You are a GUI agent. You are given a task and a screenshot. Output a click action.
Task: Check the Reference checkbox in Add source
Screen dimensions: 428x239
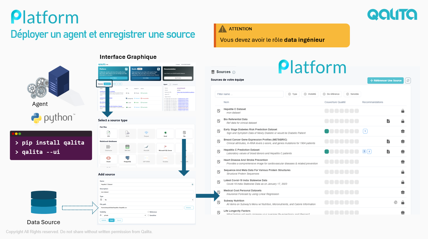[148, 212]
